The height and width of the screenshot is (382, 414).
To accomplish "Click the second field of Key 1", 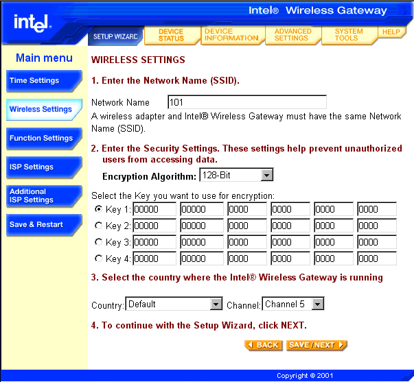I will click(202, 209).
